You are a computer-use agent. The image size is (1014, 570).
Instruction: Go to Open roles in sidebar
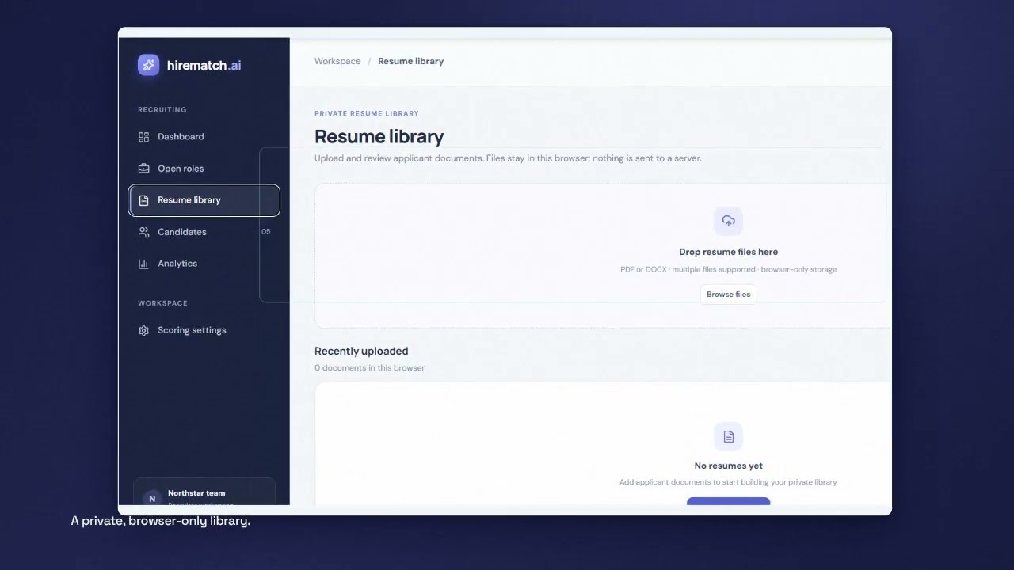[204, 169]
